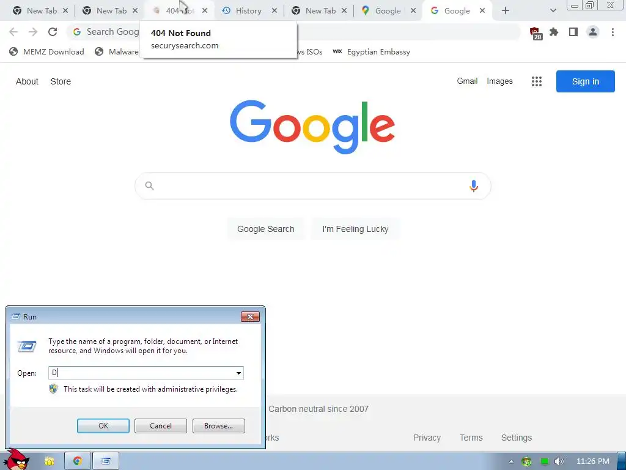
Task: Open the uBlock extension icon with badge 28
Action: tap(535, 33)
